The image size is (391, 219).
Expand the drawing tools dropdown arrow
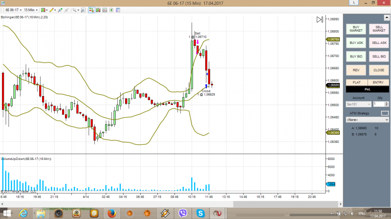(x=55, y=10)
